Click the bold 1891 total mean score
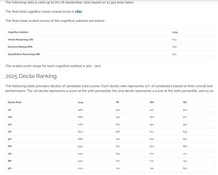 pos(79,12)
